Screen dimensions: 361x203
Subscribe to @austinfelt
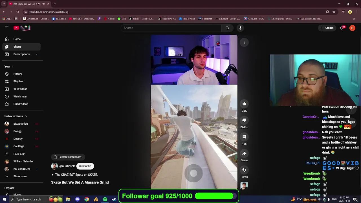(85, 166)
